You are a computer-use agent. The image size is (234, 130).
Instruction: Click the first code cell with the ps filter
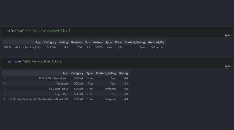[x=117, y=32]
